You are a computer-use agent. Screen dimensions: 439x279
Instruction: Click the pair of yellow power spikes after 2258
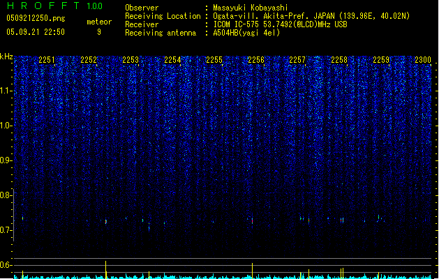tap(342, 273)
